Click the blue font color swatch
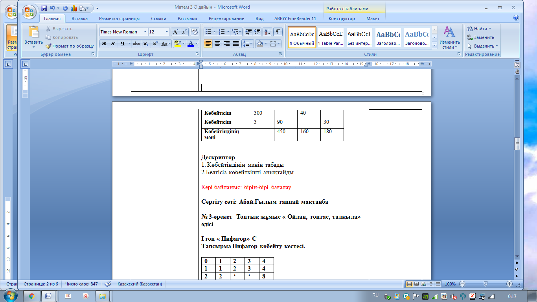Image resolution: width=537 pixels, height=302 pixels. [191, 44]
